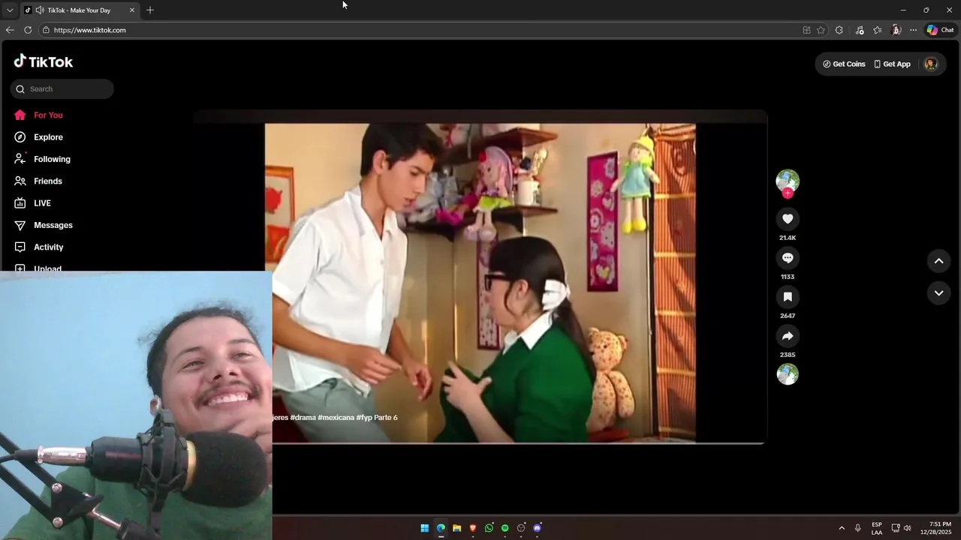Go to the previous video

938,261
